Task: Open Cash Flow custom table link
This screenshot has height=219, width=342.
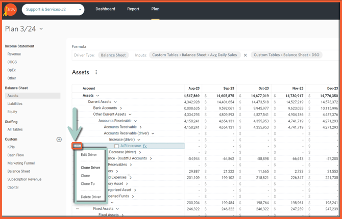Action: point(15,155)
